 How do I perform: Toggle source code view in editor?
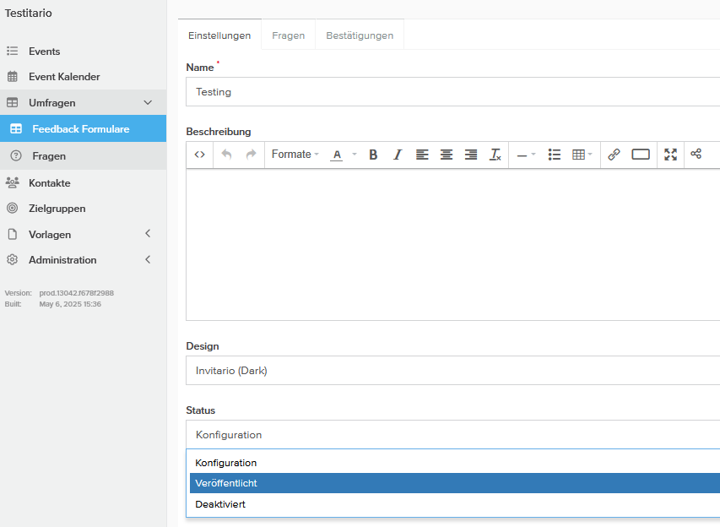(x=200, y=155)
